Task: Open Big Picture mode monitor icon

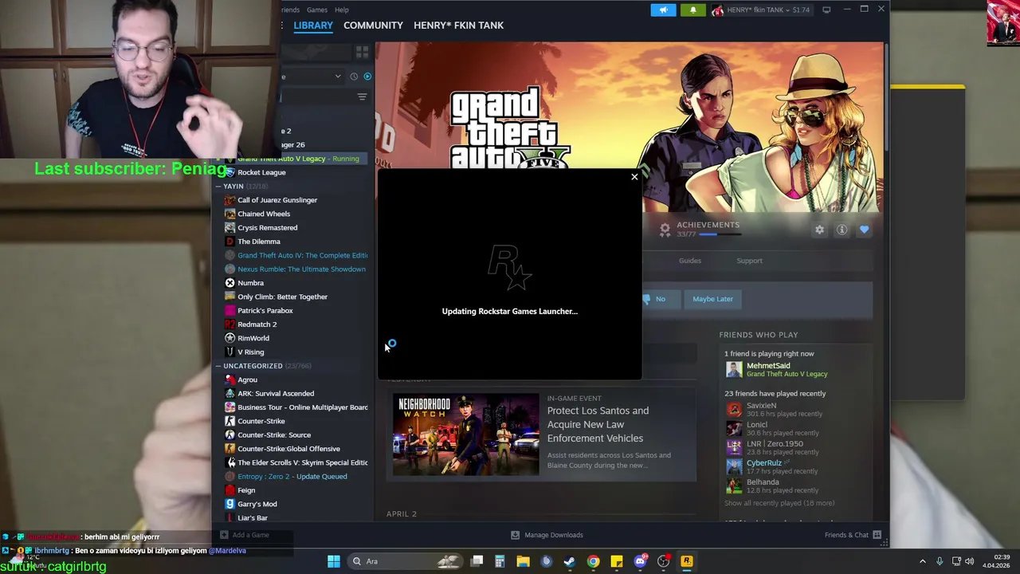Action: pos(826,10)
